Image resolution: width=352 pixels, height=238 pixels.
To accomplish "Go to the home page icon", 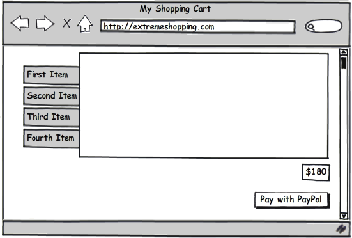I will [x=84, y=24].
